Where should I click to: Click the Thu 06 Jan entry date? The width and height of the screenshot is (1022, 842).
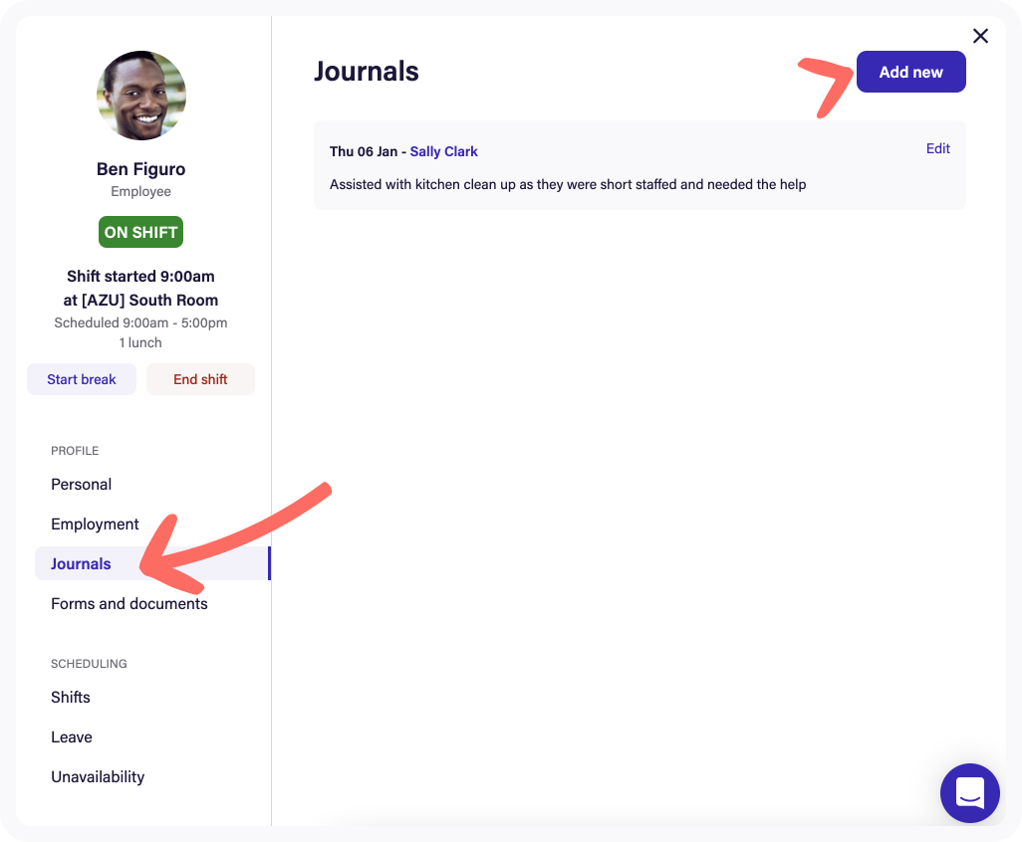click(x=363, y=151)
